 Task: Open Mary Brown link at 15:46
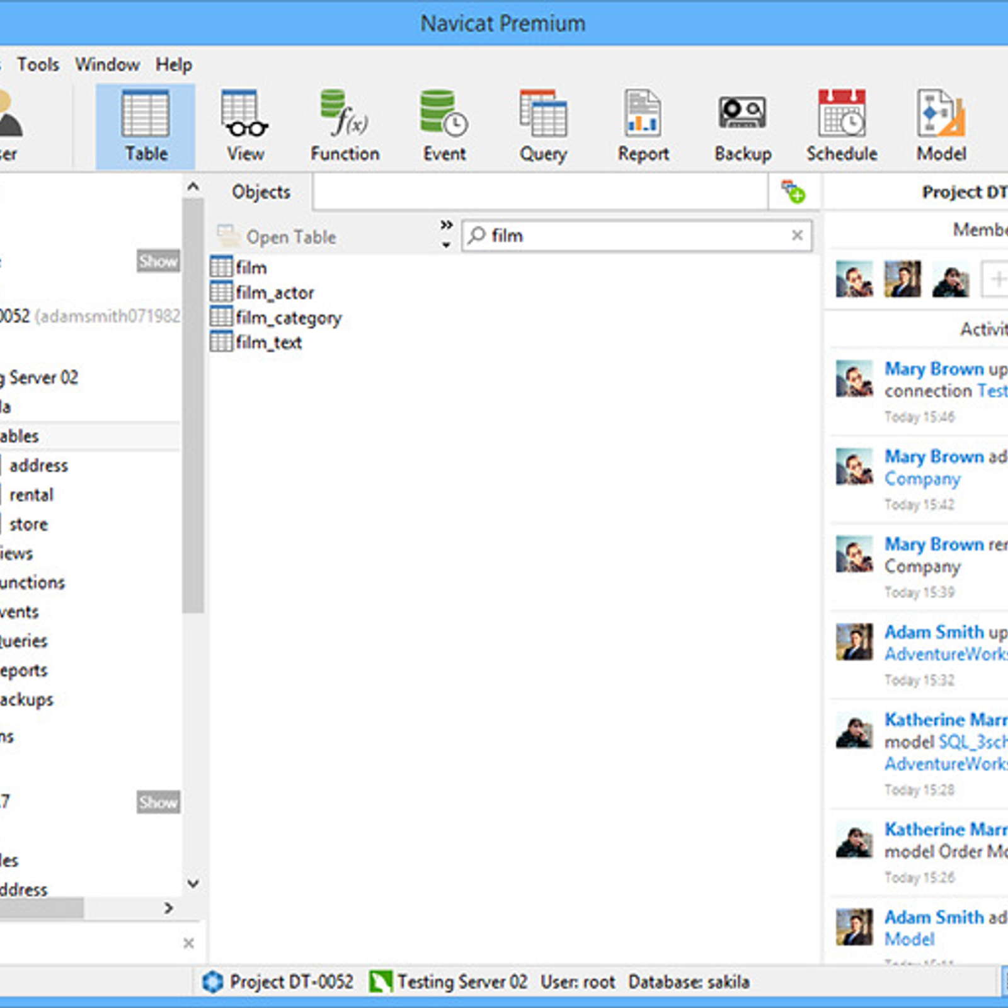[934, 369]
